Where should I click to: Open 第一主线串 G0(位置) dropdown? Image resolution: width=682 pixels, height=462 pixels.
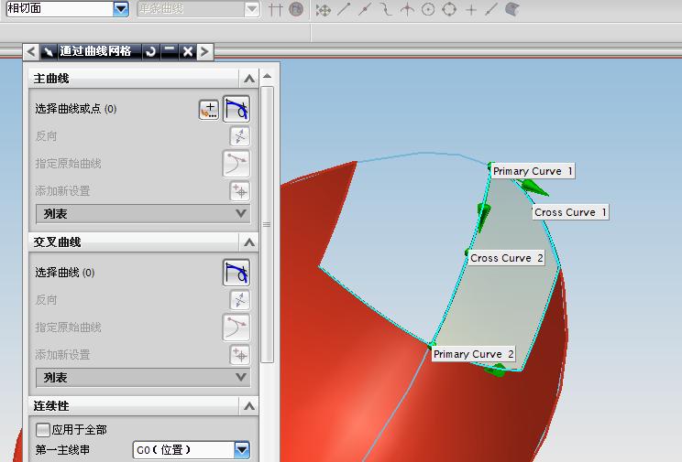point(192,450)
